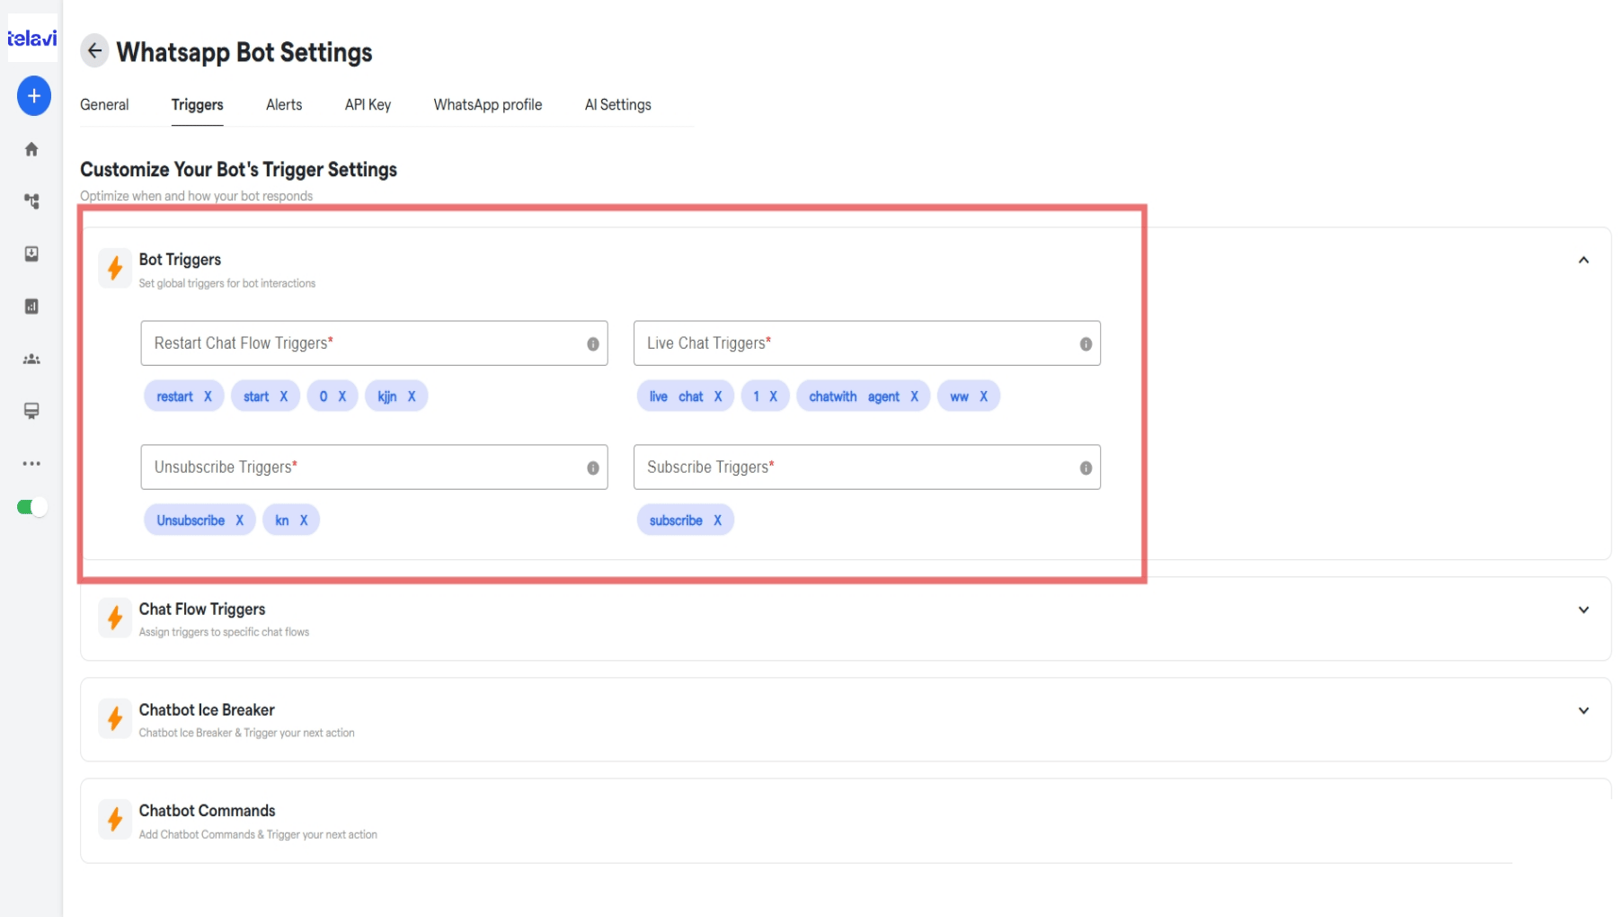Screen dimensions: 1623x917
Task: Click info icon in Restart Chat Flow Triggers
Action: [x=593, y=344]
